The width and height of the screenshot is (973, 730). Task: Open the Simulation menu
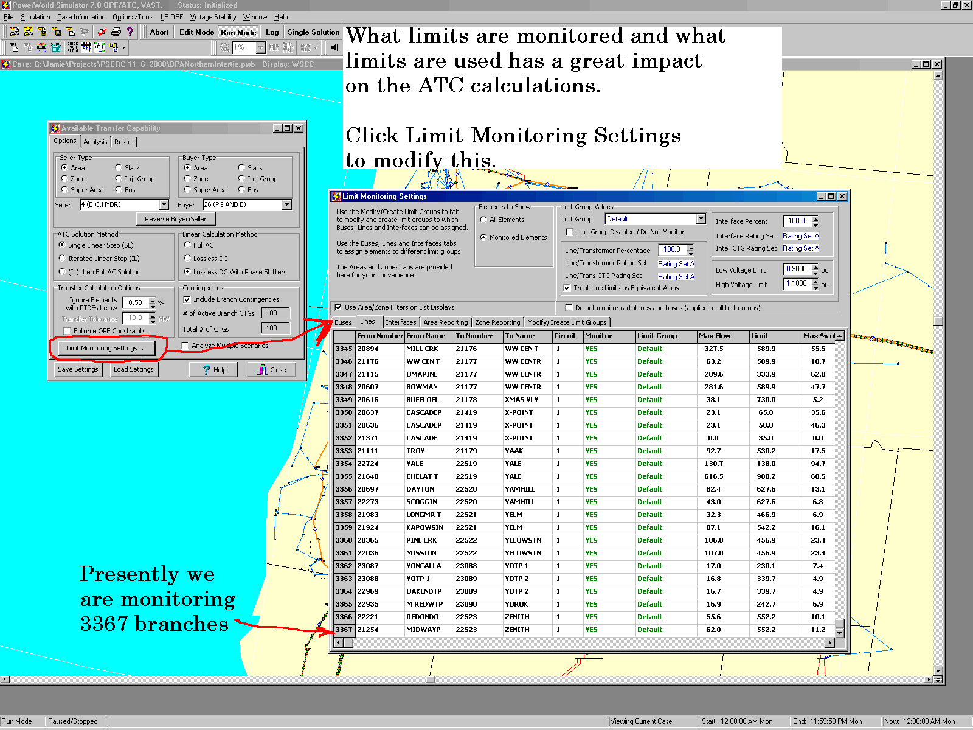click(x=35, y=17)
